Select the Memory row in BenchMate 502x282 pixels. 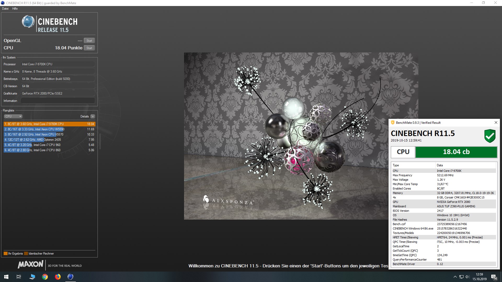click(444, 193)
